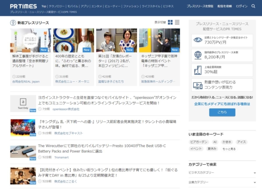Open the キングダム 乱 press release thumbnail

[x=23, y=127]
